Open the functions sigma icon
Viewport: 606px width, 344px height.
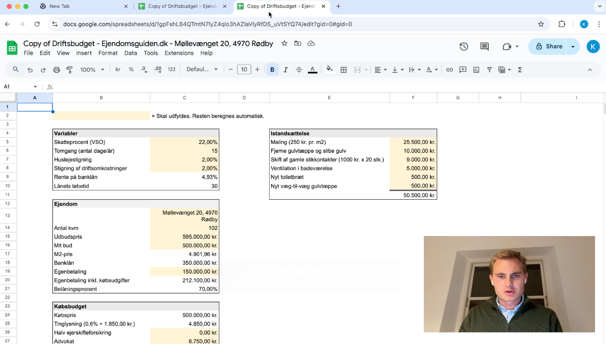[520, 70]
